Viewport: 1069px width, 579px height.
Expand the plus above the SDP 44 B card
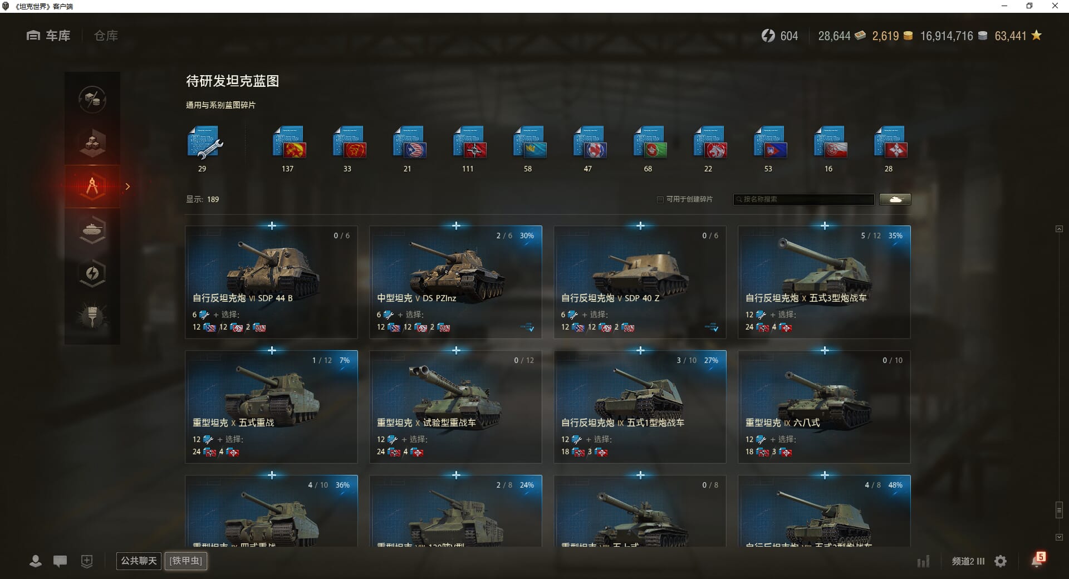tap(272, 225)
